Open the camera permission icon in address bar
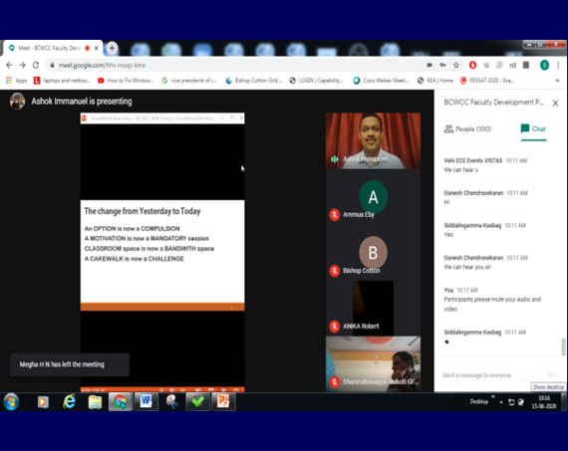 (x=429, y=65)
